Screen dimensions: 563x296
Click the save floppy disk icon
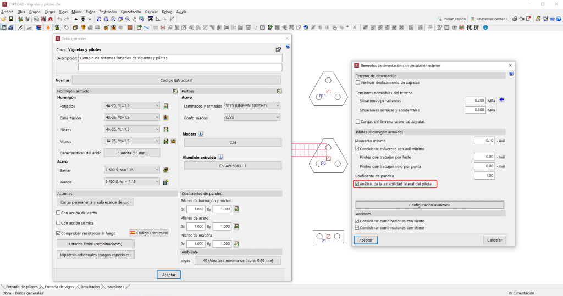[11, 19]
